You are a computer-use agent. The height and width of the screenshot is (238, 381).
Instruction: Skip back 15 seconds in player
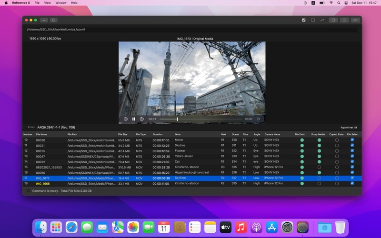126,119
